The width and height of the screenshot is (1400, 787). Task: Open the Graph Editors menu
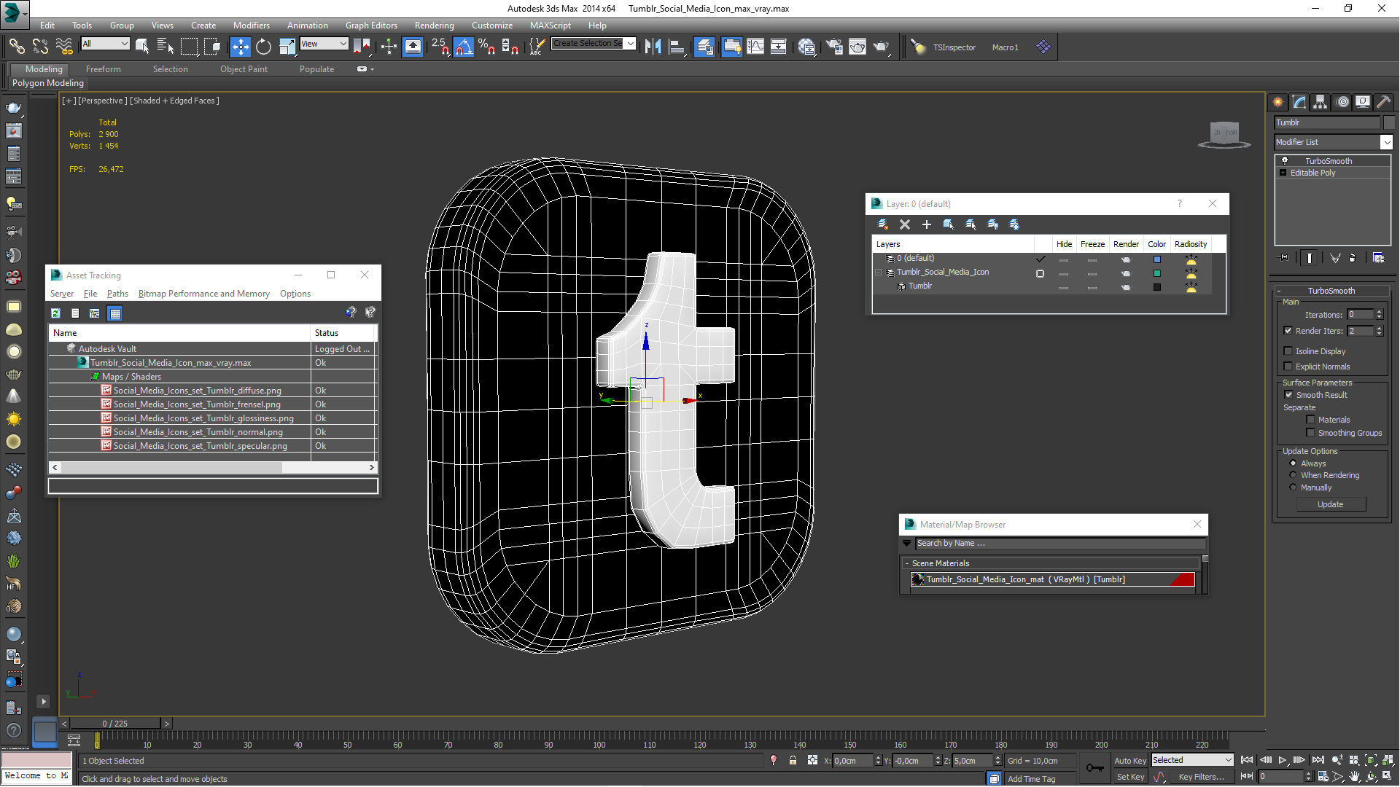click(x=371, y=25)
